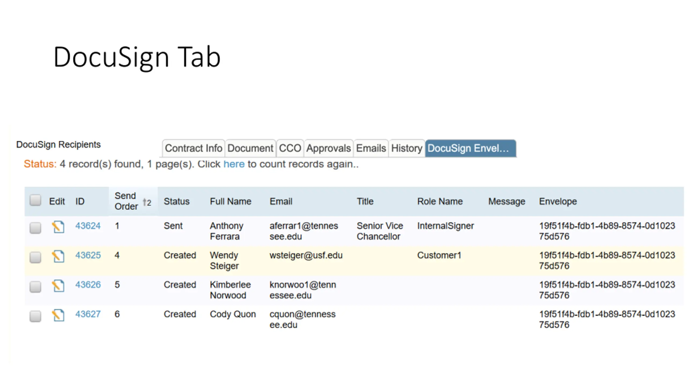Toggle the select-all checkbox in table header
688x387 pixels.
pyautogui.click(x=35, y=200)
